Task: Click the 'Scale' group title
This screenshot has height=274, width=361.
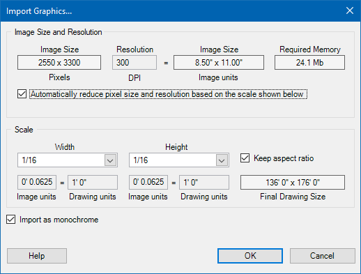Action: (x=24, y=130)
